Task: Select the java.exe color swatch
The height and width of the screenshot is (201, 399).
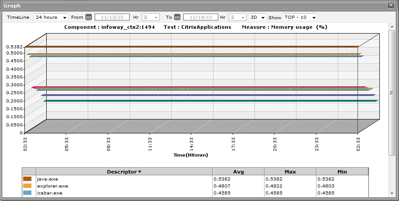Action: [27, 179]
